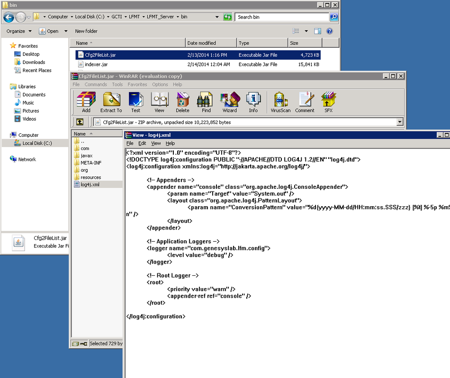Select Downloads in the navigation pane

pyautogui.click(x=34, y=62)
